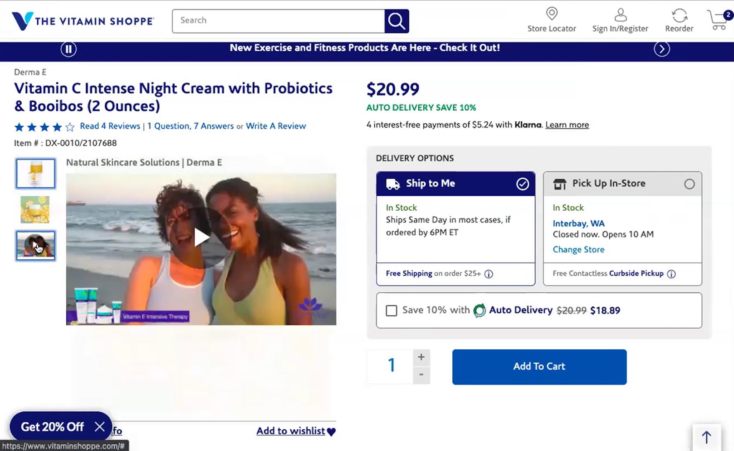Click the search magnifier icon
The height and width of the screenshot is (451, 734).
point(396,21)
